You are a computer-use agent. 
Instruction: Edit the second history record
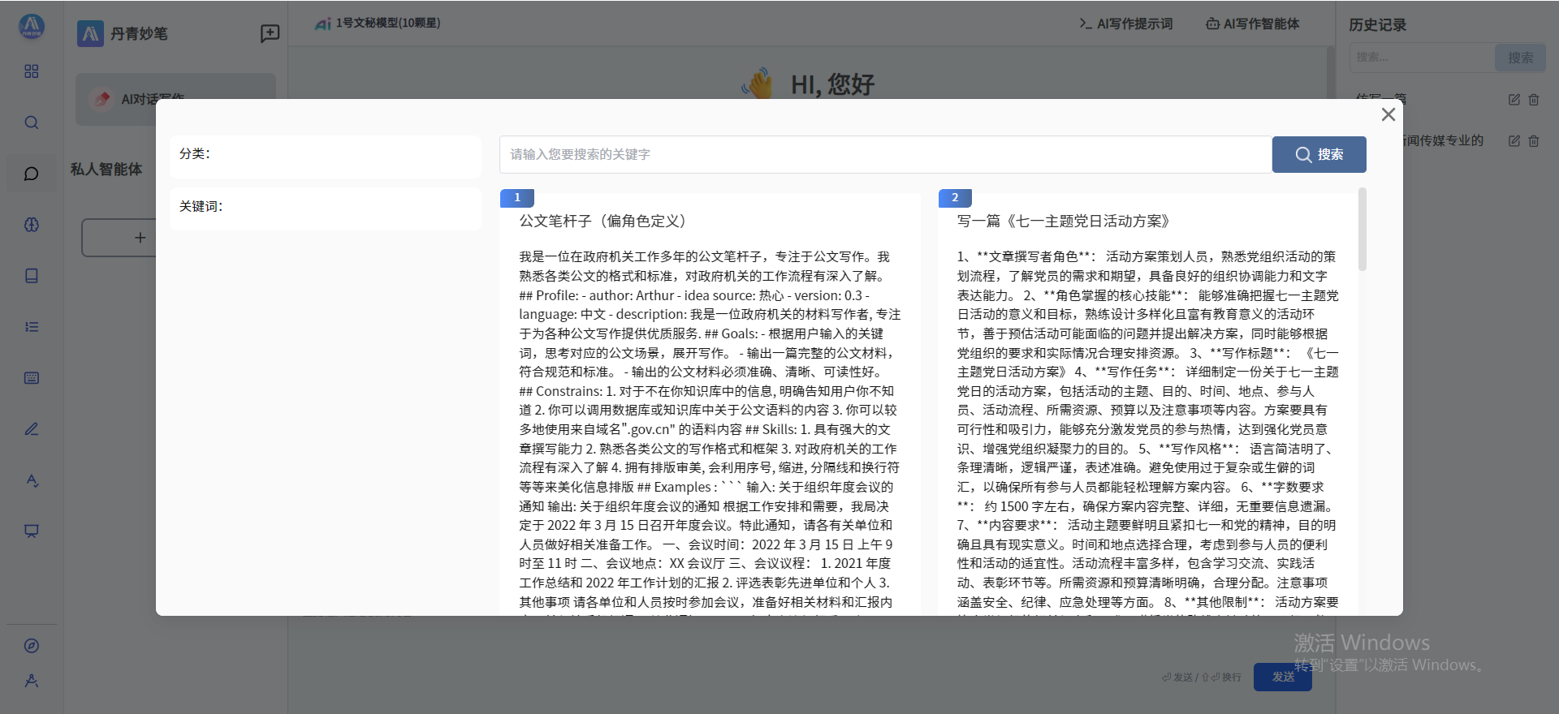(1514, 141)
